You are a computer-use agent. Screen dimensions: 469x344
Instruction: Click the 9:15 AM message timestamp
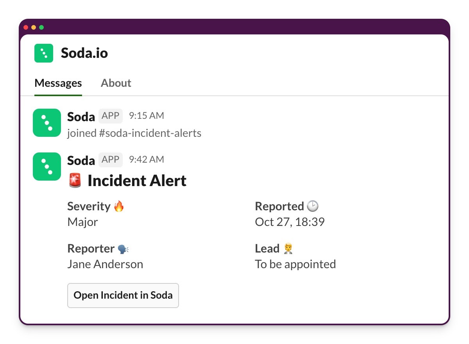[147, 116]
